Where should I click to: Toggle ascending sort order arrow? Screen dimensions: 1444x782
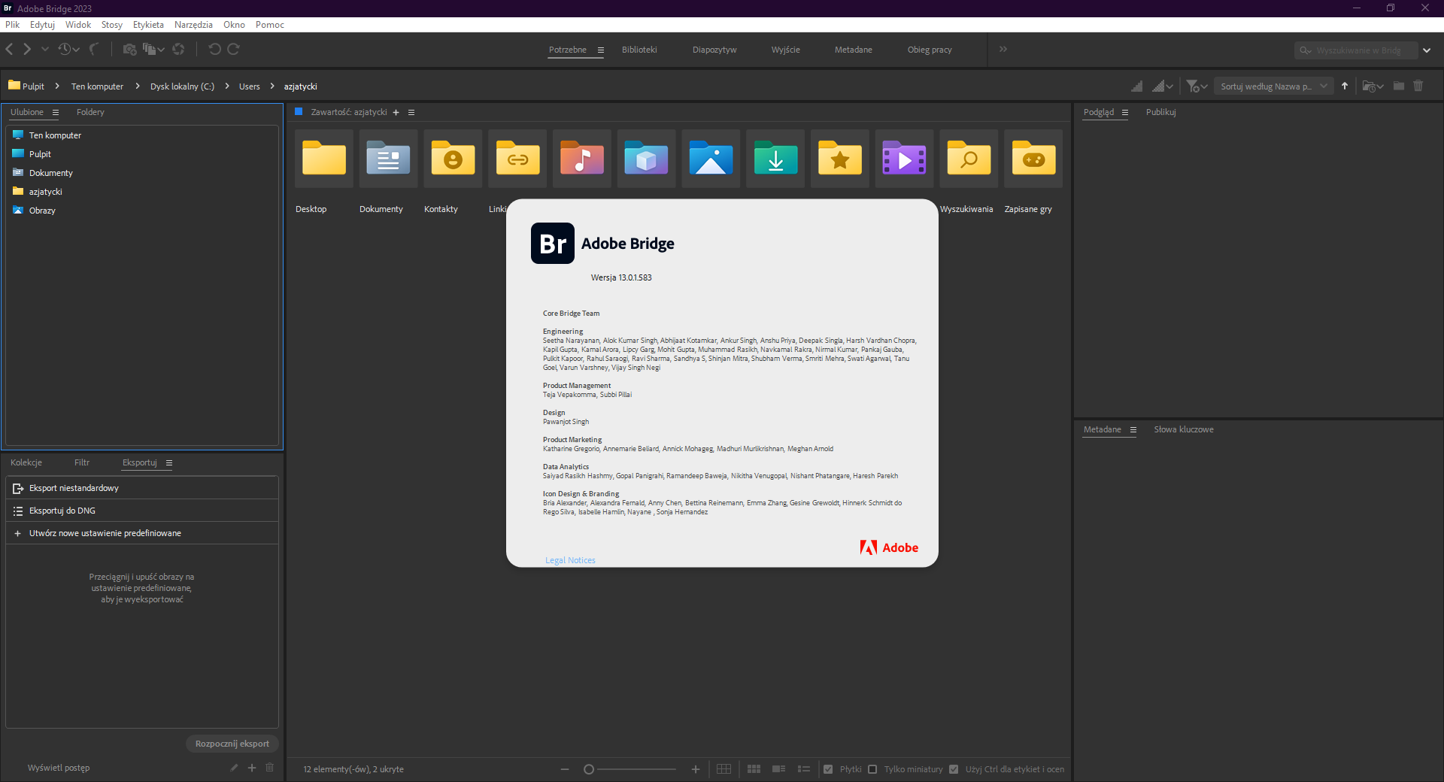tap(1345, 86)
